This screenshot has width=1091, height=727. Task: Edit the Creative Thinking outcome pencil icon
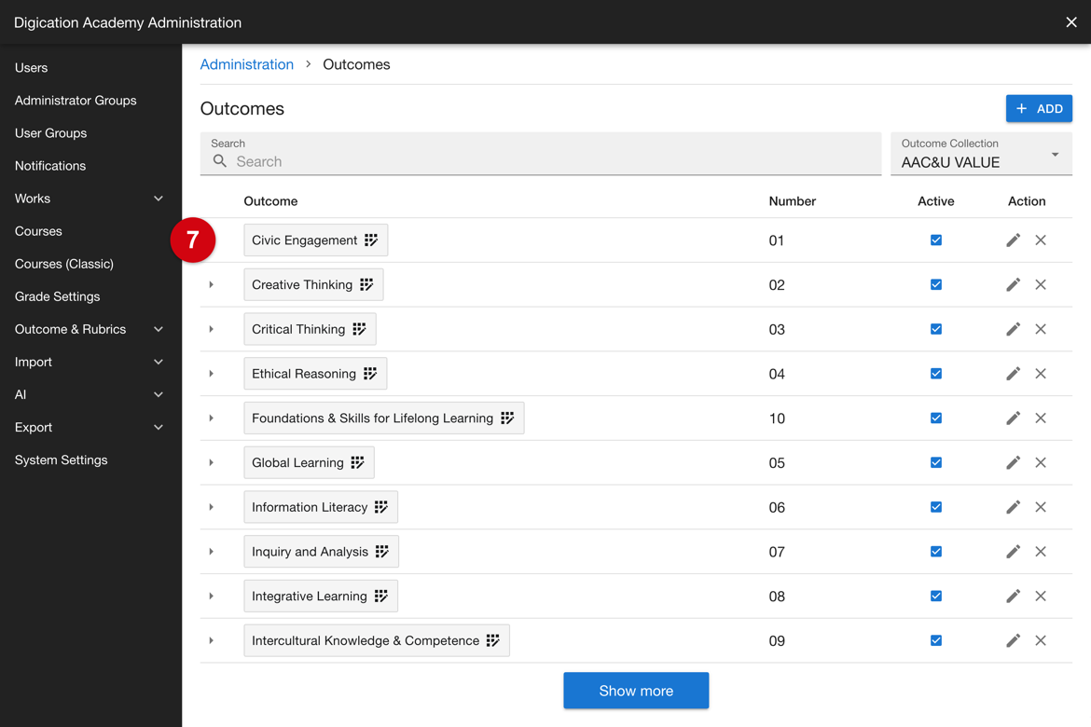tap(1013, 284)
